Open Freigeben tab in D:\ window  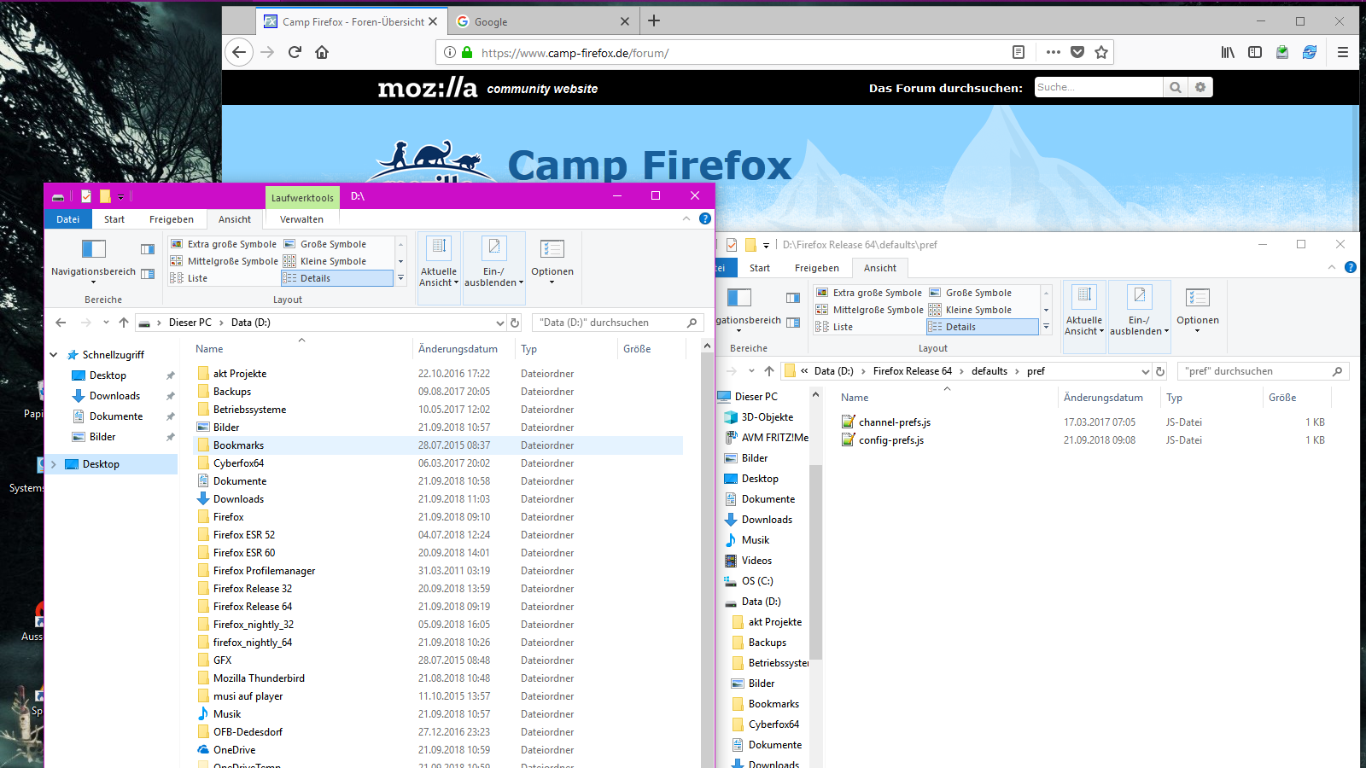172,219
